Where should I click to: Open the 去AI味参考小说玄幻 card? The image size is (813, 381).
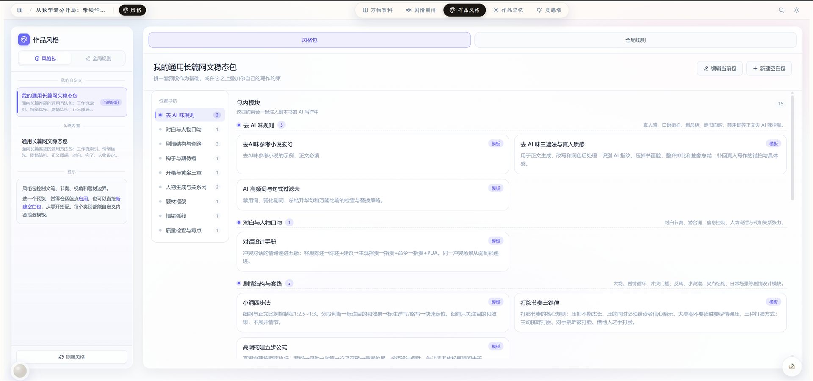[x=373, y=154]
